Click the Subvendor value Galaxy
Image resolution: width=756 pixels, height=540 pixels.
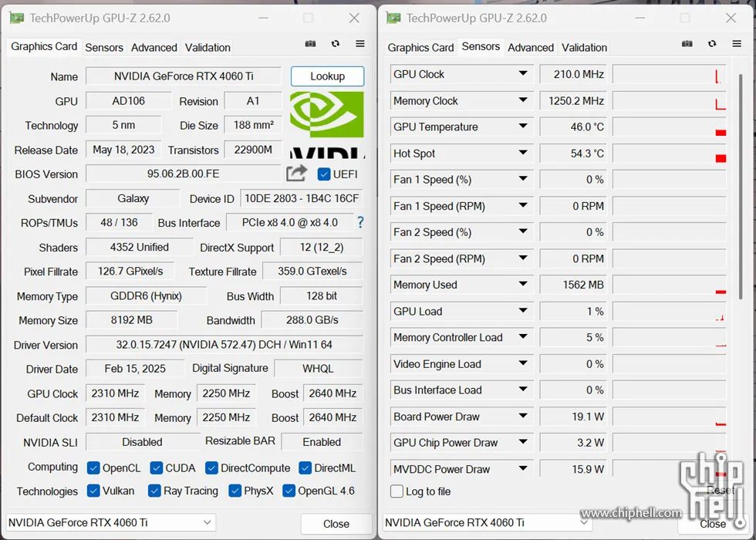[x=133, y=199]
